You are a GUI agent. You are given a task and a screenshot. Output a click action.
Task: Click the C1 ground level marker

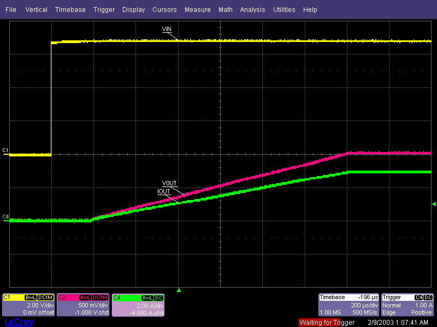coord(5,150)
